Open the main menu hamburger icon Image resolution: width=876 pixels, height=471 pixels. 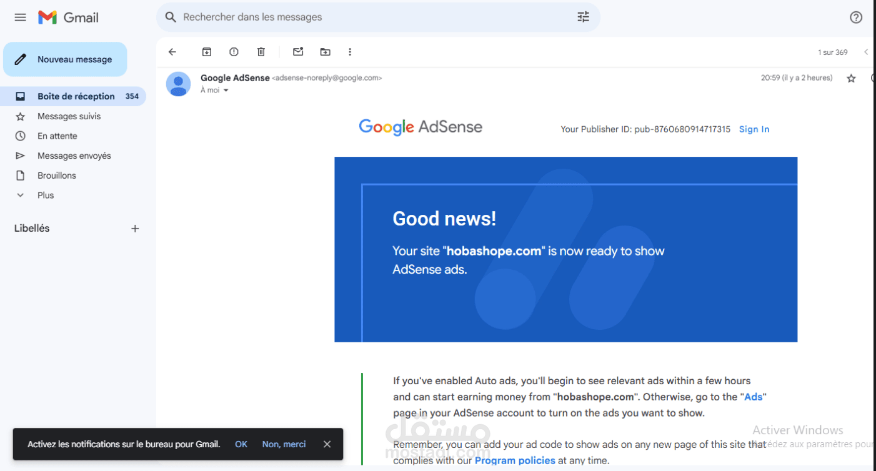tap(21, 17)
